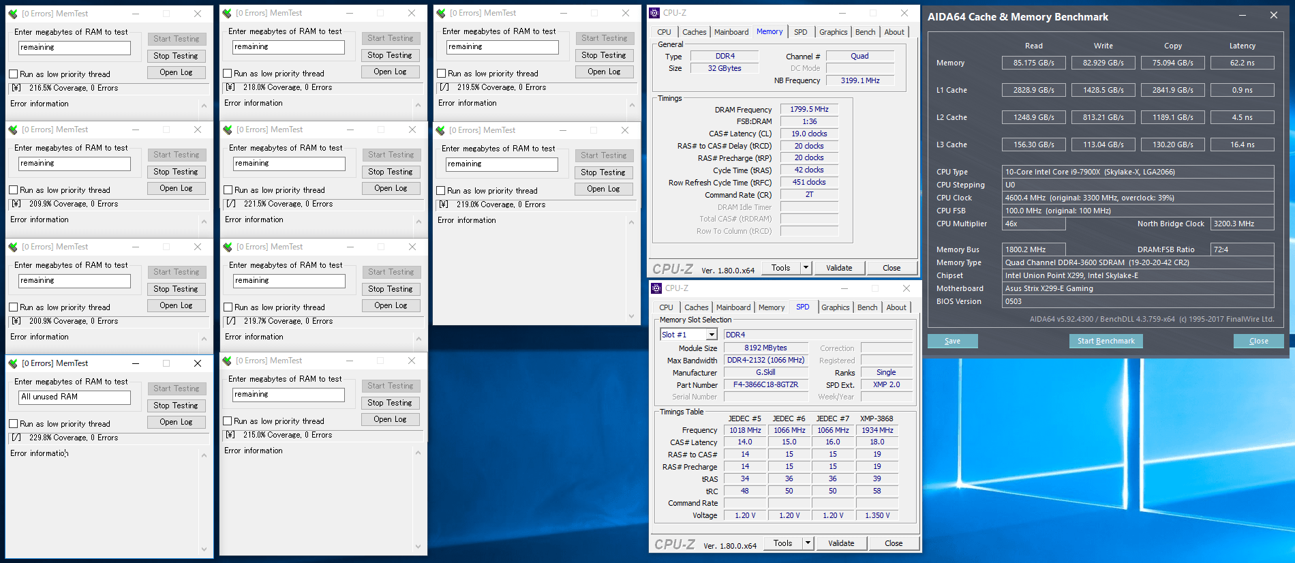The height and width of the screenshot is (563, 1295).
Task: Enable low priority thread in 215.0% coverage MemTest
Action: point(228,421)
